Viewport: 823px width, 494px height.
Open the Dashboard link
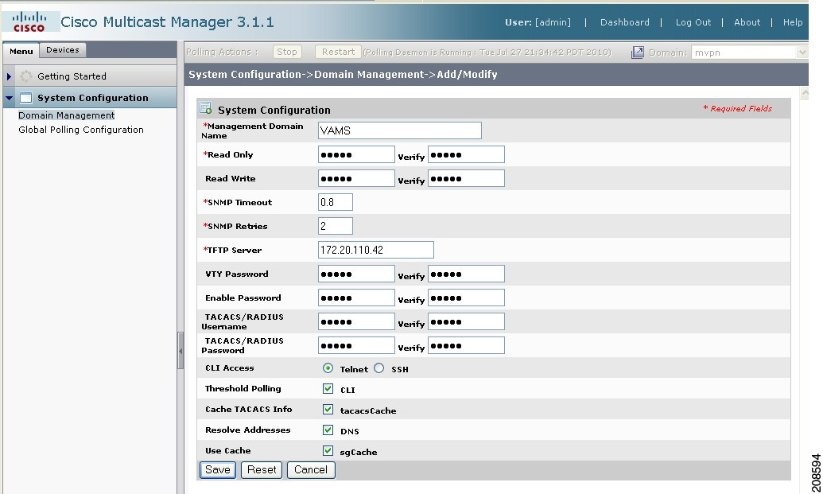click(624, 22)
